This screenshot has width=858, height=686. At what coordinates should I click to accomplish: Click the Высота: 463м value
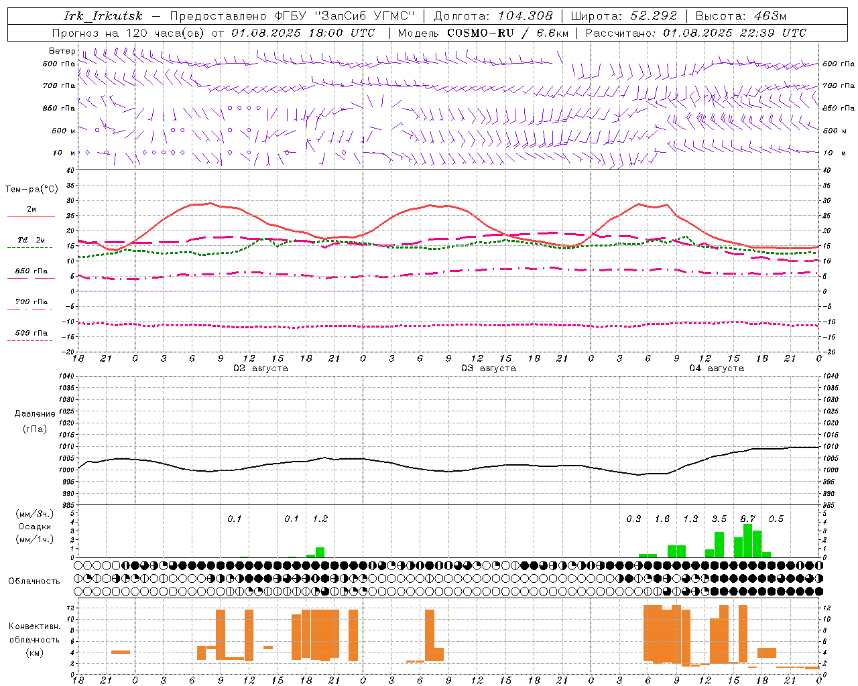click(741, 16)
